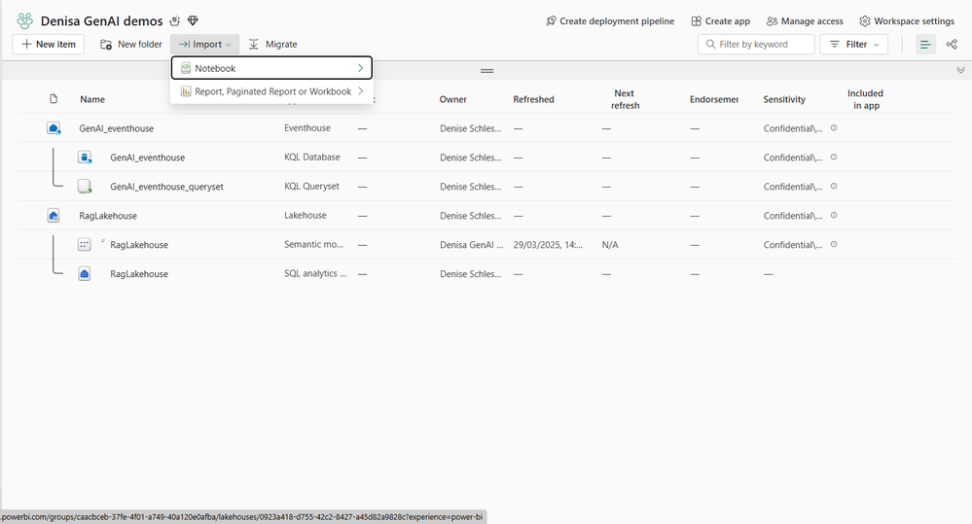Collapse the panel using the double chevron
The height and width of the screenshot is (524, 972).
click(x=960, y=70)
